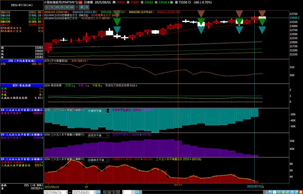Click GO button next to end date
This screenshot has width=303, height=194.
(x=98, y=192)
